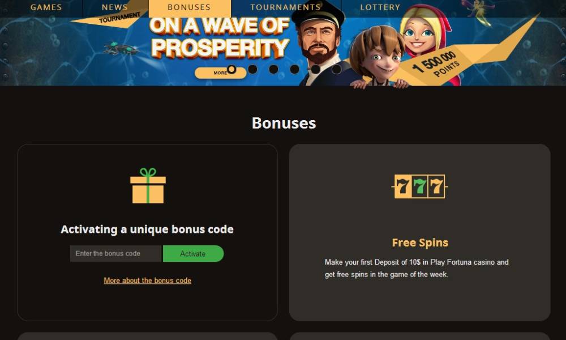This screenshot has width=566, height=340.
Task: Go to the Lottery tab
Action: pyautogui.click(x=380, y=7)
